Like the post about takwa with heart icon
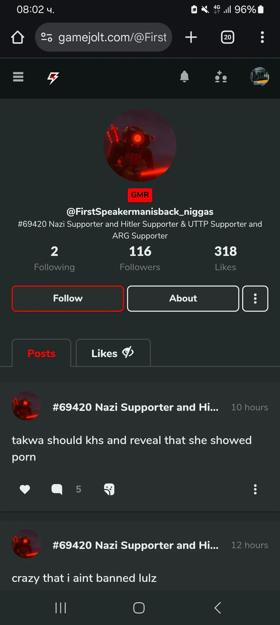The width and height of the screenshot is (280, 625). tap(25, 489)
